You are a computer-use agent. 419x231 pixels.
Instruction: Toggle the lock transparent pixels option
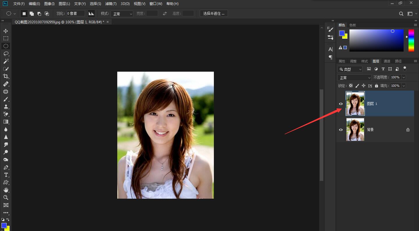tap(351, 86)
